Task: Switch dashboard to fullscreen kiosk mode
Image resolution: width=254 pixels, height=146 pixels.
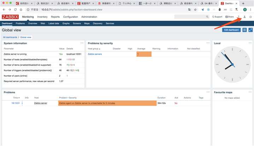Action: point(250,30)
